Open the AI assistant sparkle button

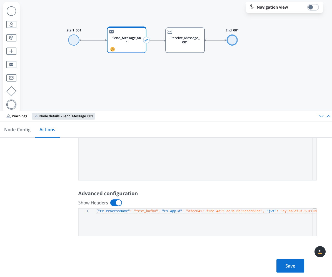pyautogui.click(x=320, y=252)
